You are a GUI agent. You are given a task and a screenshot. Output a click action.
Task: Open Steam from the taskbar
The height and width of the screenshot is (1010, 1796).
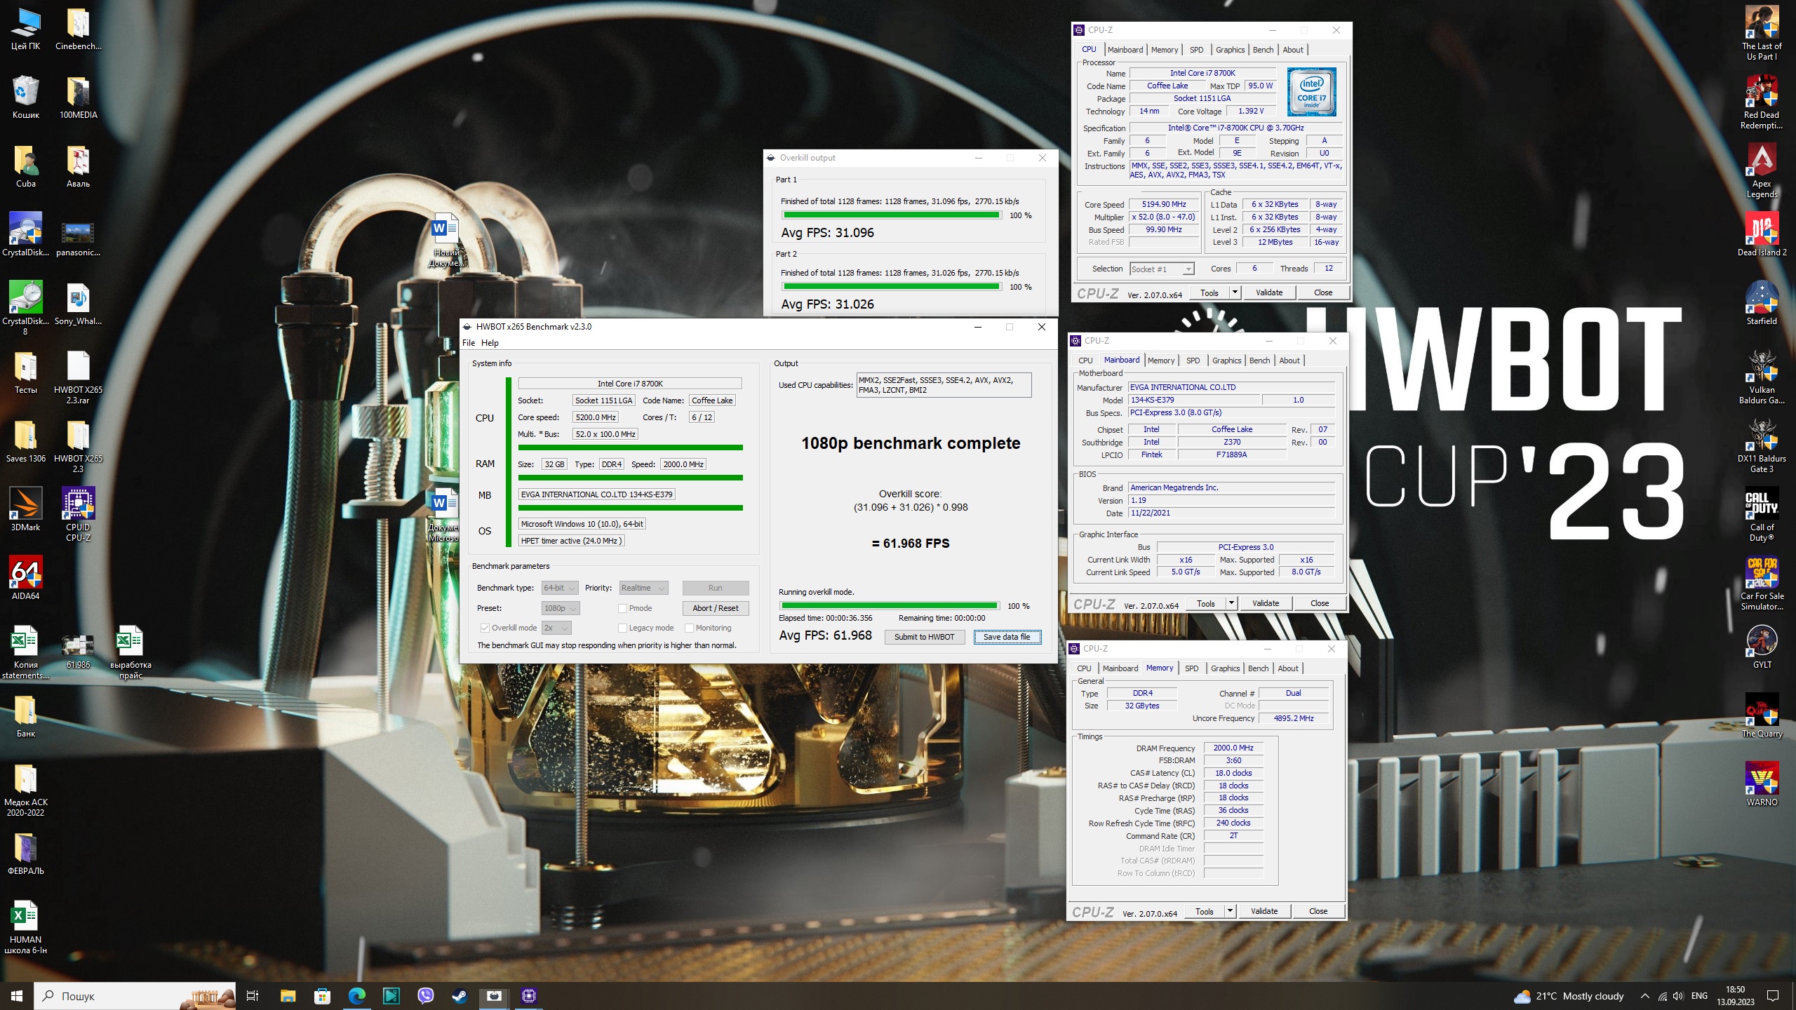click(460, 995)
